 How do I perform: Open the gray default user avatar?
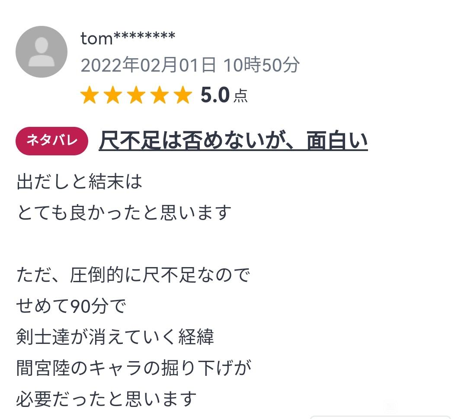(x=42, y=52)
